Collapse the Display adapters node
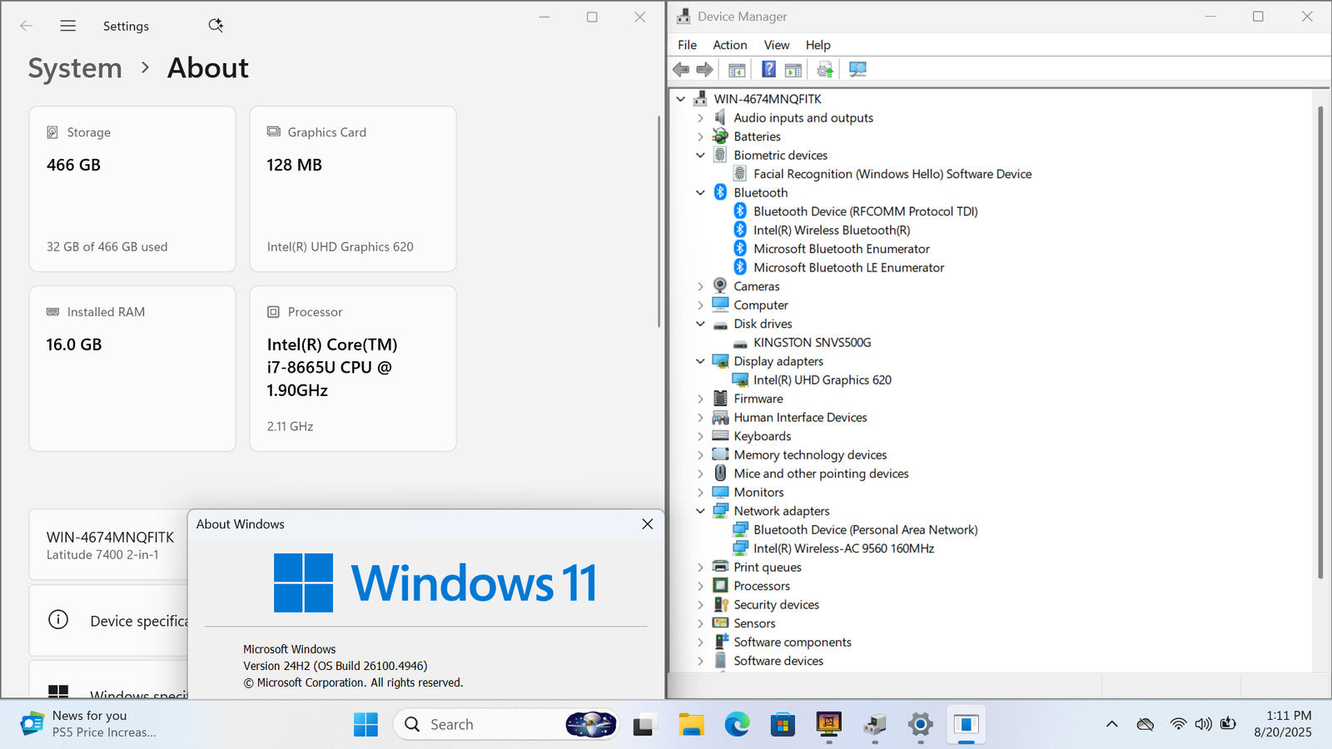This screenshot has height=749, width=1332. (x=700, y=361)
